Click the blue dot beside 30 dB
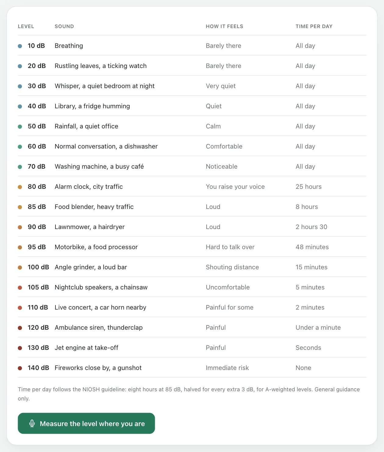The width and height of the screenshot is (384, 452). click(20, 86)
